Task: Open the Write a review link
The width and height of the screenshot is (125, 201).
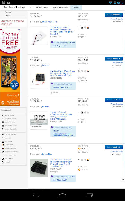Action: click(118, 63)
